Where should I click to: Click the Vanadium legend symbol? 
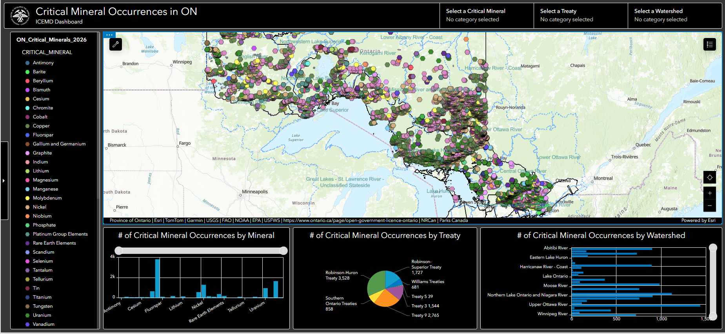pyautogui.click(x=27, y=324)
